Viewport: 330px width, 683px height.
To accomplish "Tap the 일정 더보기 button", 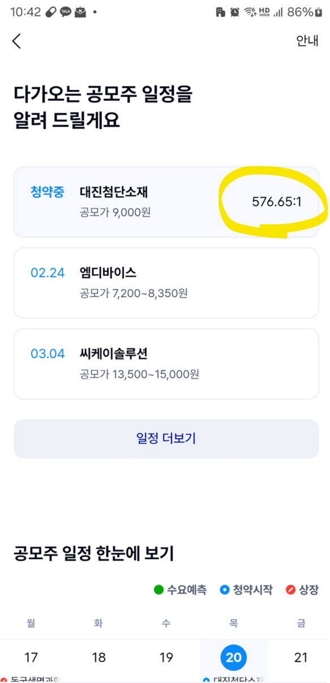I will [x=166, y=438].
